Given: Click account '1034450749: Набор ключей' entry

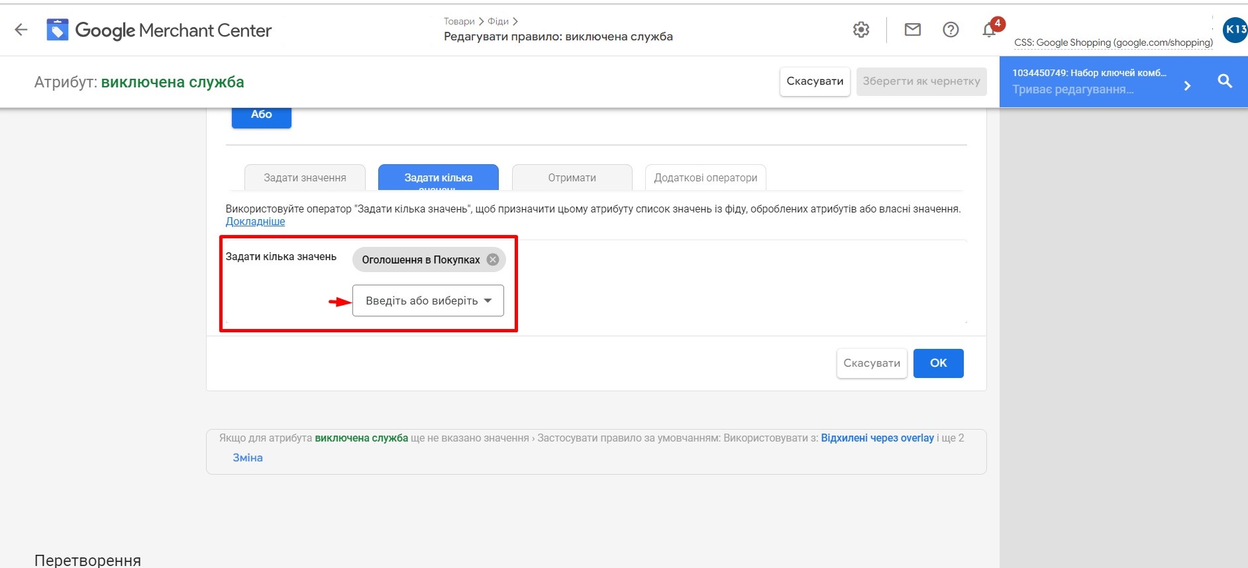Looking at the screenshot, I should (1089, 73).
